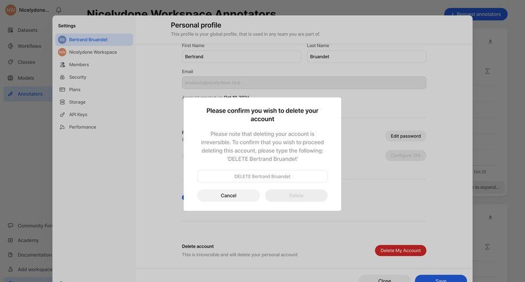
Task: Click the DELETE Bertrand Bruandet confirmation input
Action: 262,177
